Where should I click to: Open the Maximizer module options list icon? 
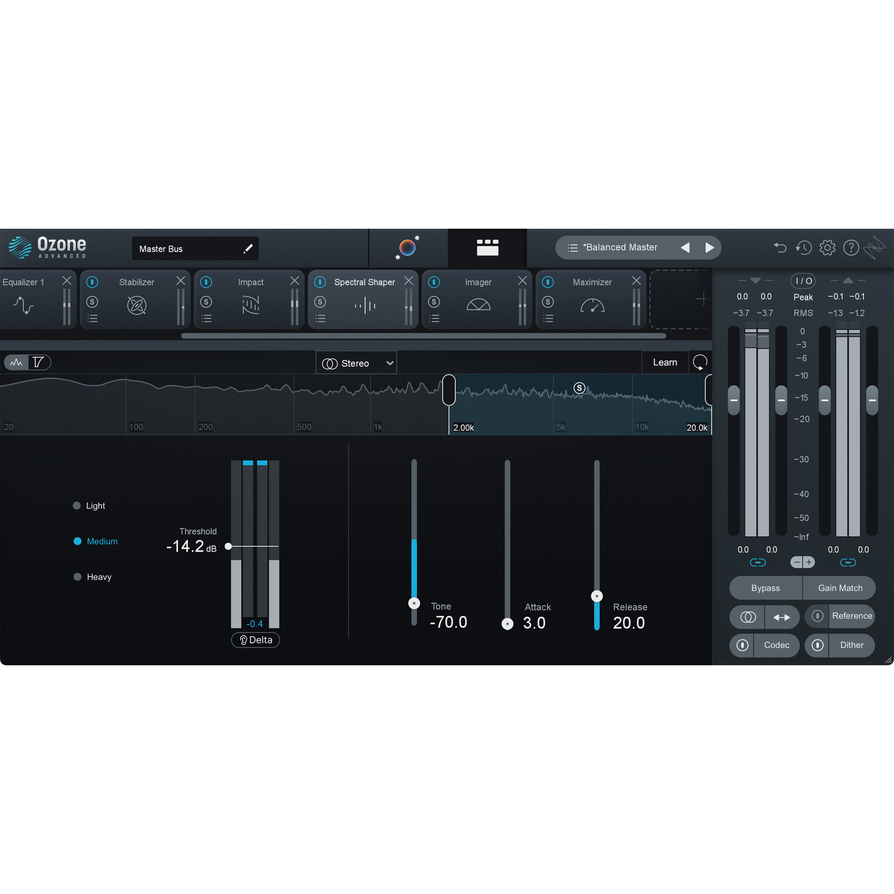tap(548, 318)
